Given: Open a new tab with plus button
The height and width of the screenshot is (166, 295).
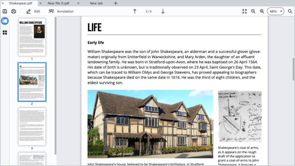Looking at the screenshot, I should tap(115, 3).
